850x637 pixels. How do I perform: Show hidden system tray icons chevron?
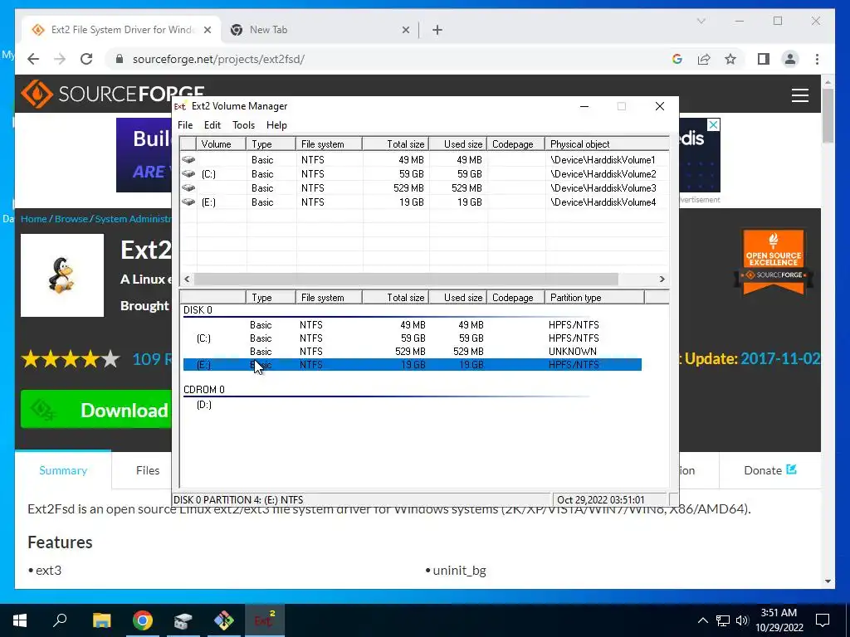[x=702, y=620]
